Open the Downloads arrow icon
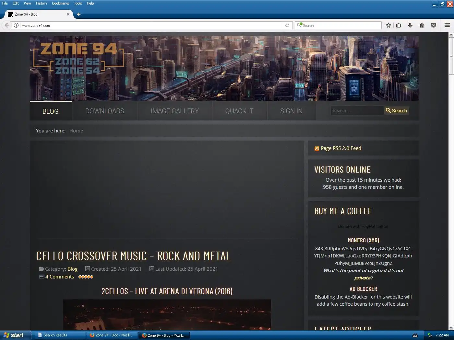The image size is (454, 340). 410,25
